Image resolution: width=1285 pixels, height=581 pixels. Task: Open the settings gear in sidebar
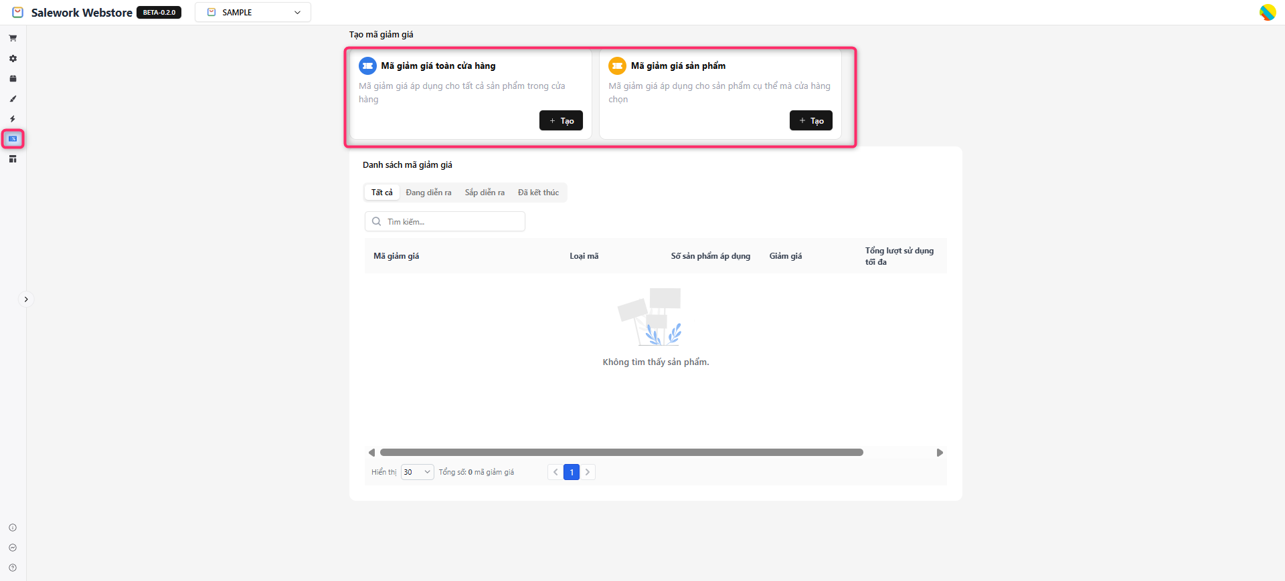[13, 59]
